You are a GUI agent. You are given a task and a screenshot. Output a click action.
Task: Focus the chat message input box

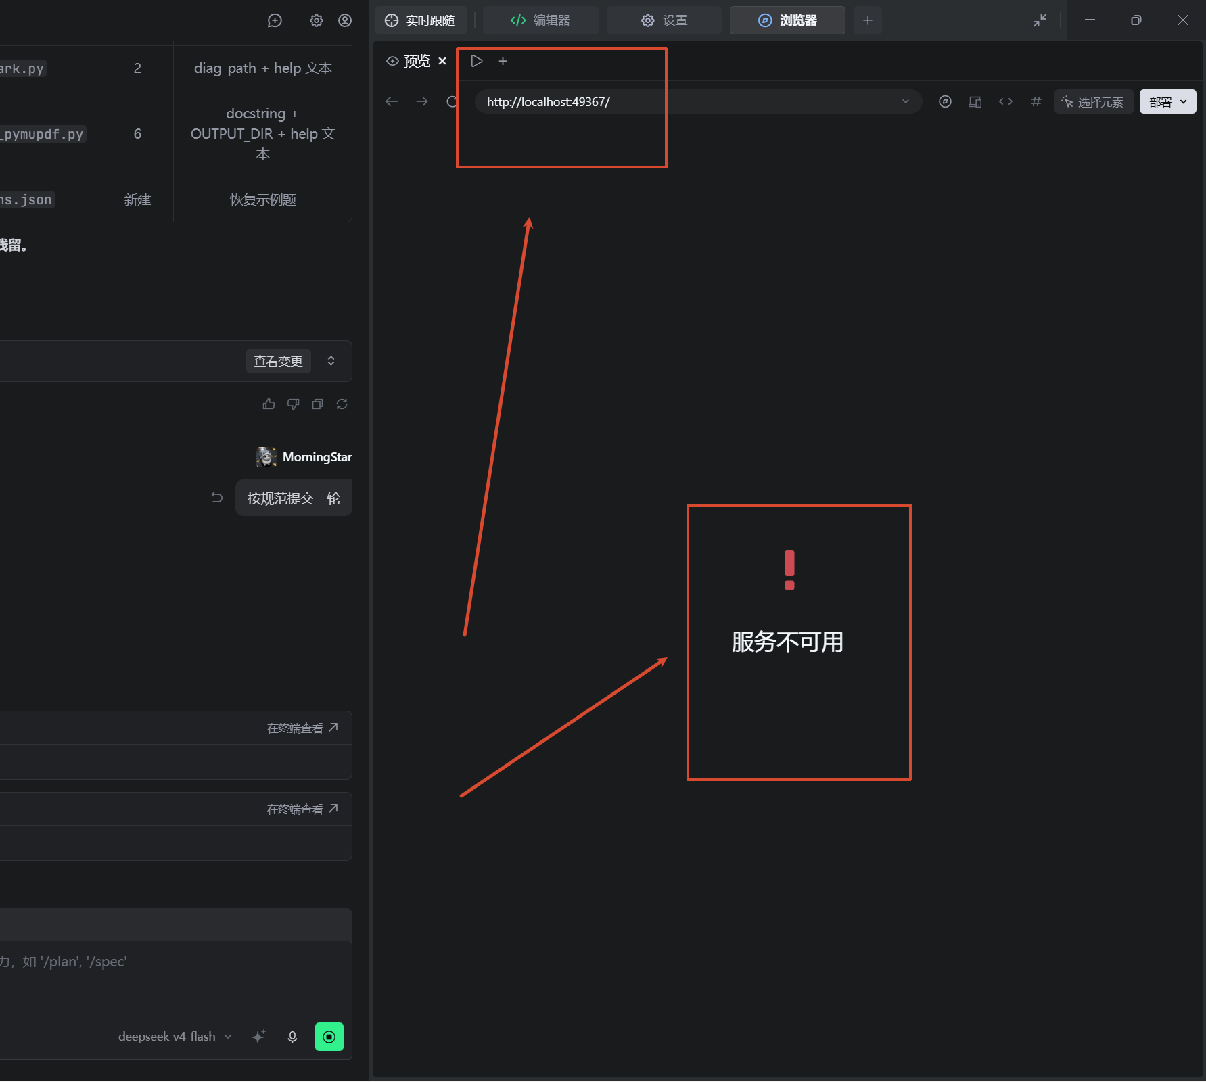click(176, 977)
